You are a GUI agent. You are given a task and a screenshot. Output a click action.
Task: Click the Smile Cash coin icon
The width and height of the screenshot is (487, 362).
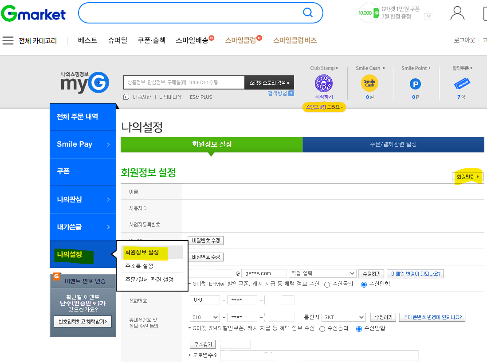click(369, 83)
